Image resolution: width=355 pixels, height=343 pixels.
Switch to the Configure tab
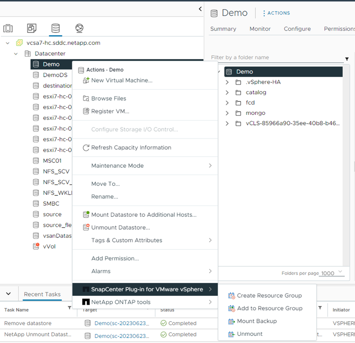tap(297, 29)
